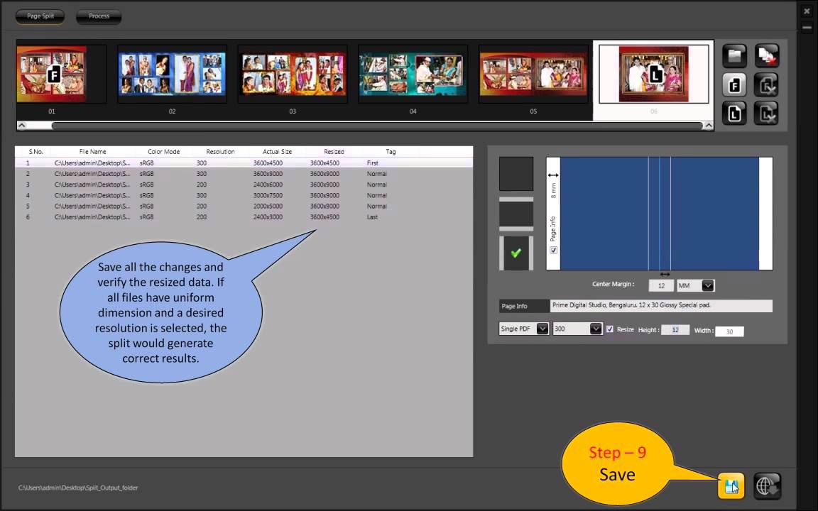Open the folder browse icon
The width and height of the screenshot is (818, 511).
tap(734, 55)
